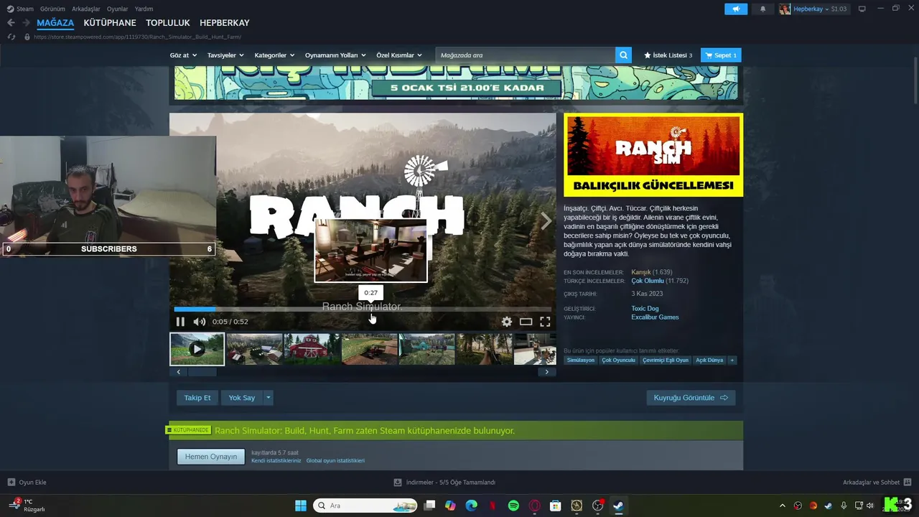Open video settings gear icon

pos(507,322)
